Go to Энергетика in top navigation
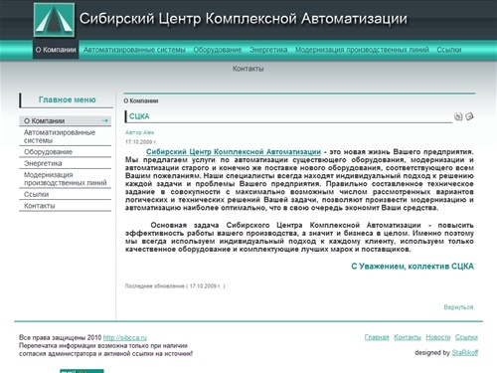This screenshot has width=497, height=373. (268, 50)
